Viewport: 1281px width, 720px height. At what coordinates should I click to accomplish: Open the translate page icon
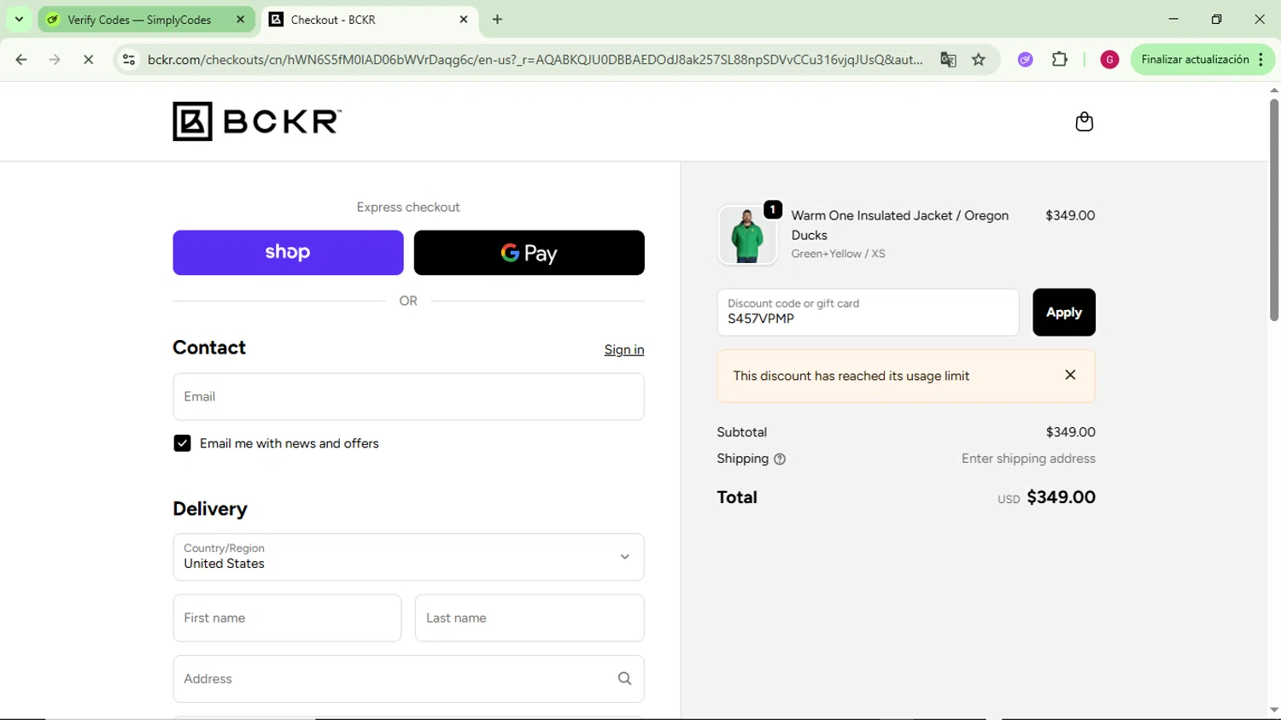pyautogui.click(x=948, y=60)
